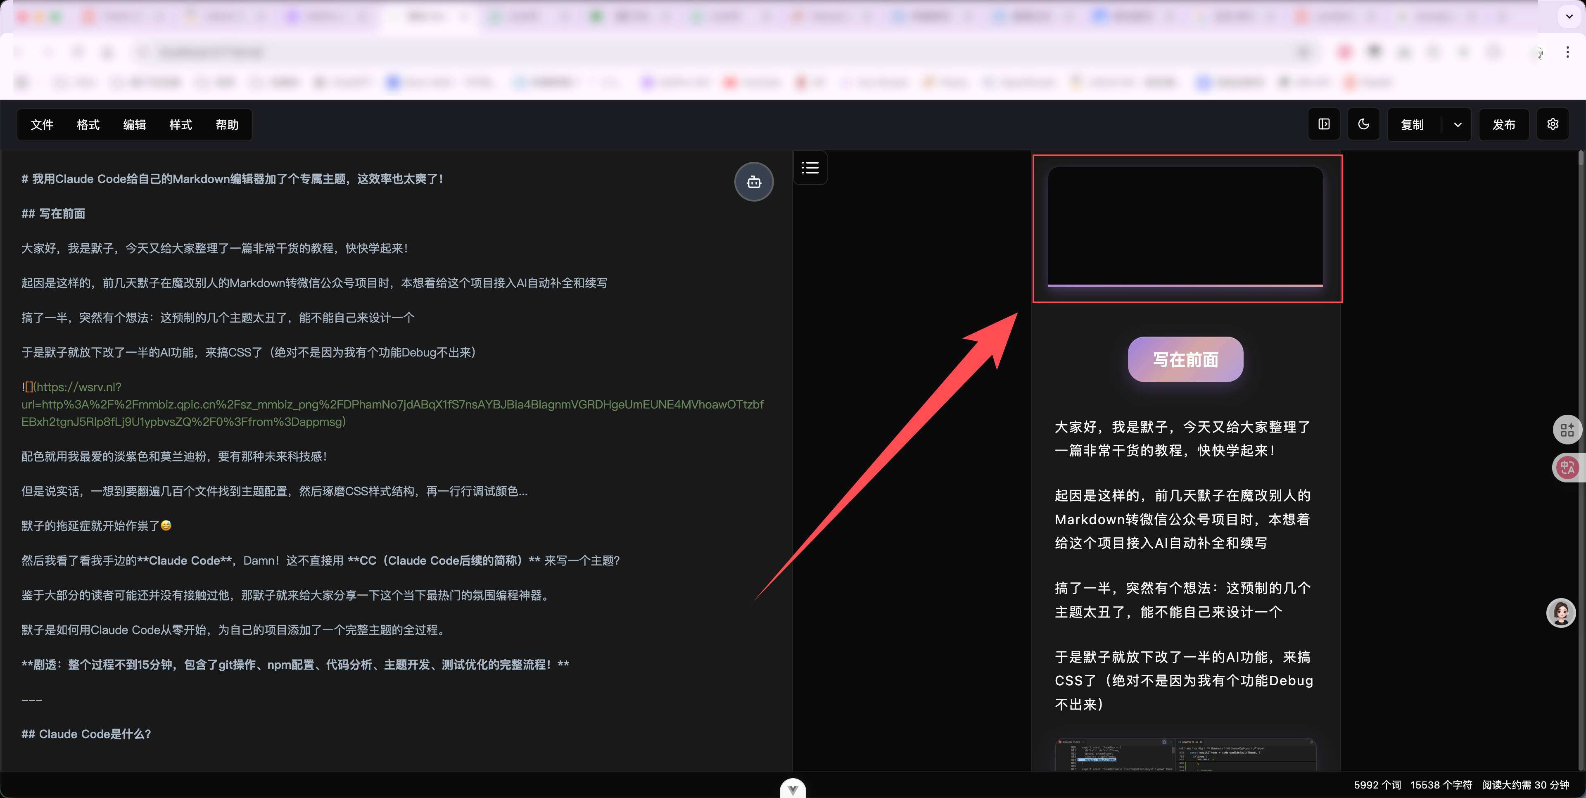This screenshot has height=798, width=1586.
Task: Click the 复制 button
Action: (x=1413, y=125)
